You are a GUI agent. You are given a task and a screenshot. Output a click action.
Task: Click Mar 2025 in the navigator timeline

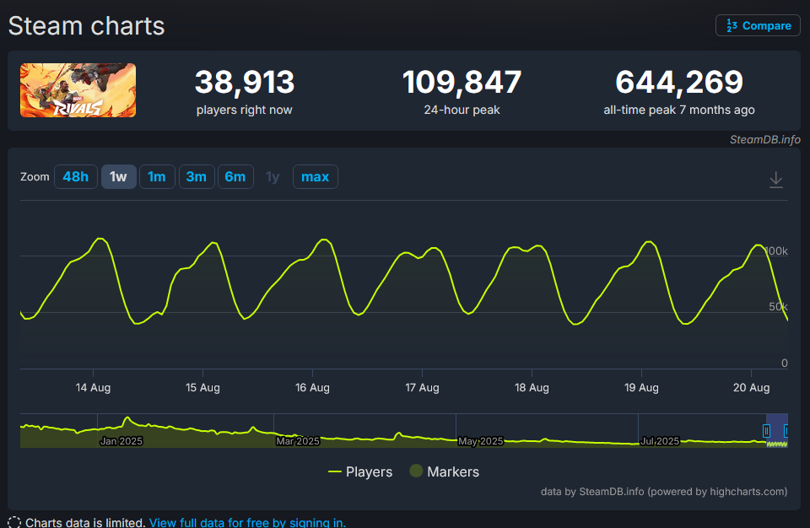298,441
